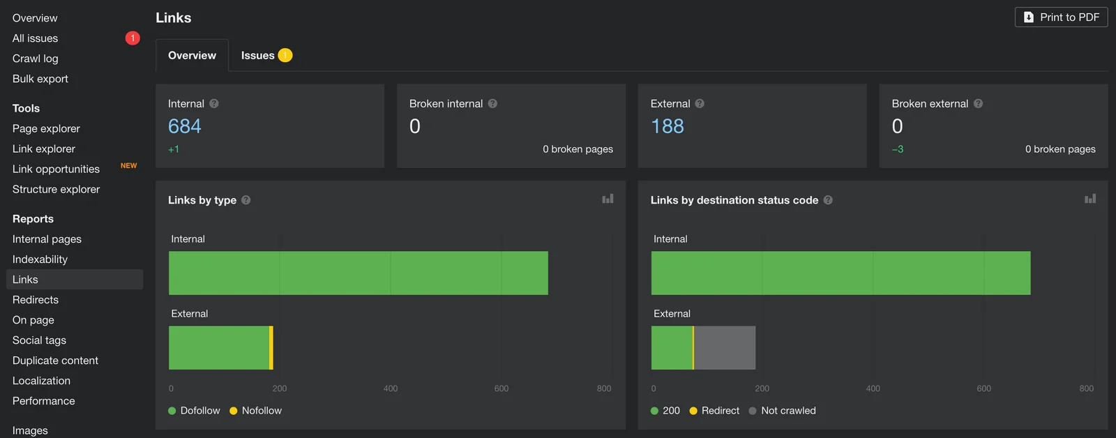The width and height of the screenshot is (1116, 438).
Task: Switch to the Overview tab
Action: coord(192,55)
